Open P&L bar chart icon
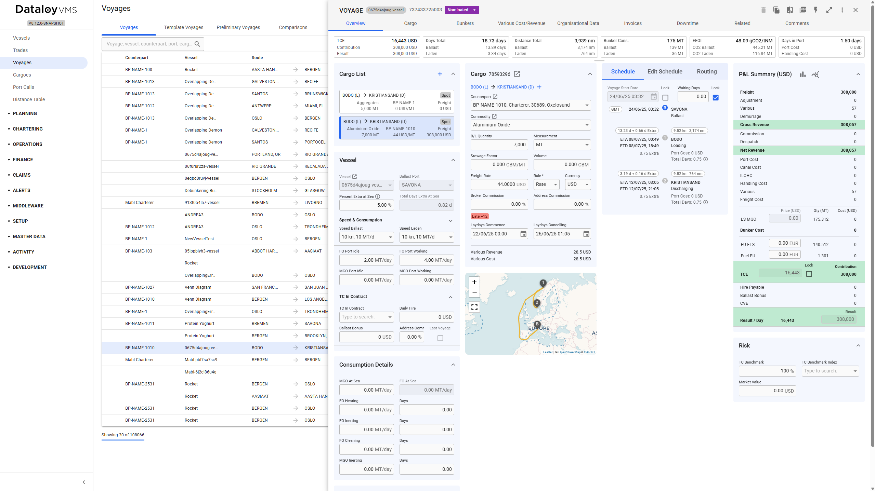Screen dimensions: 875x491 pyautogui.click(x=803, y=74)
